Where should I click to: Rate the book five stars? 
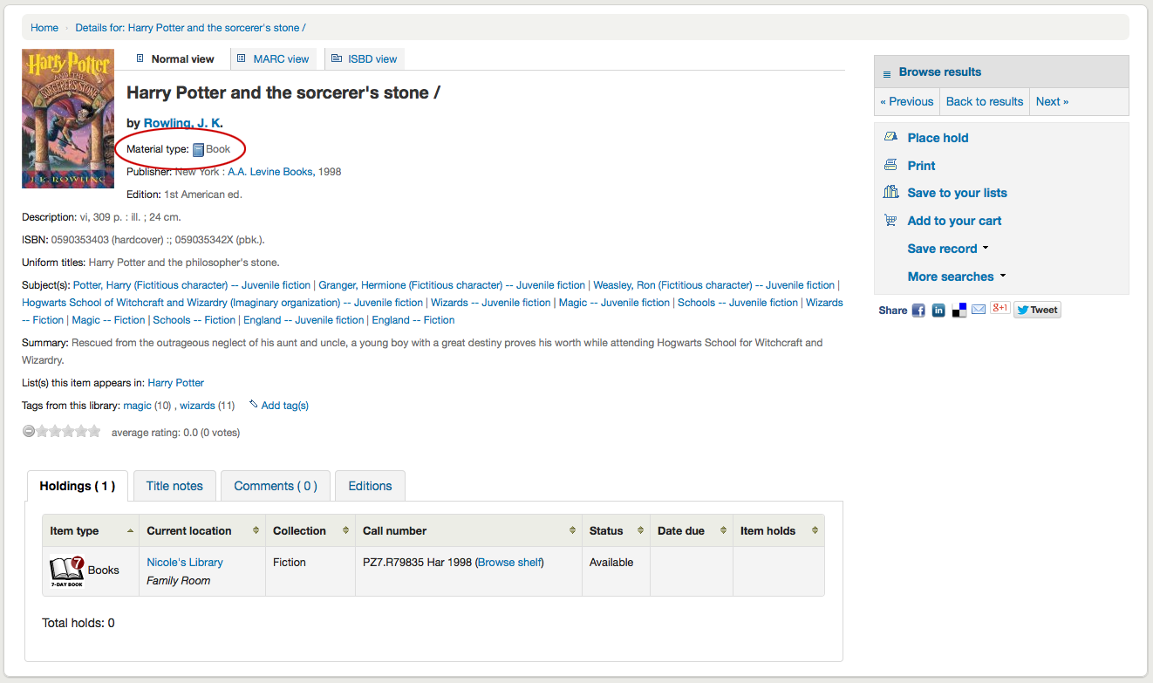[x=94, y=431]
